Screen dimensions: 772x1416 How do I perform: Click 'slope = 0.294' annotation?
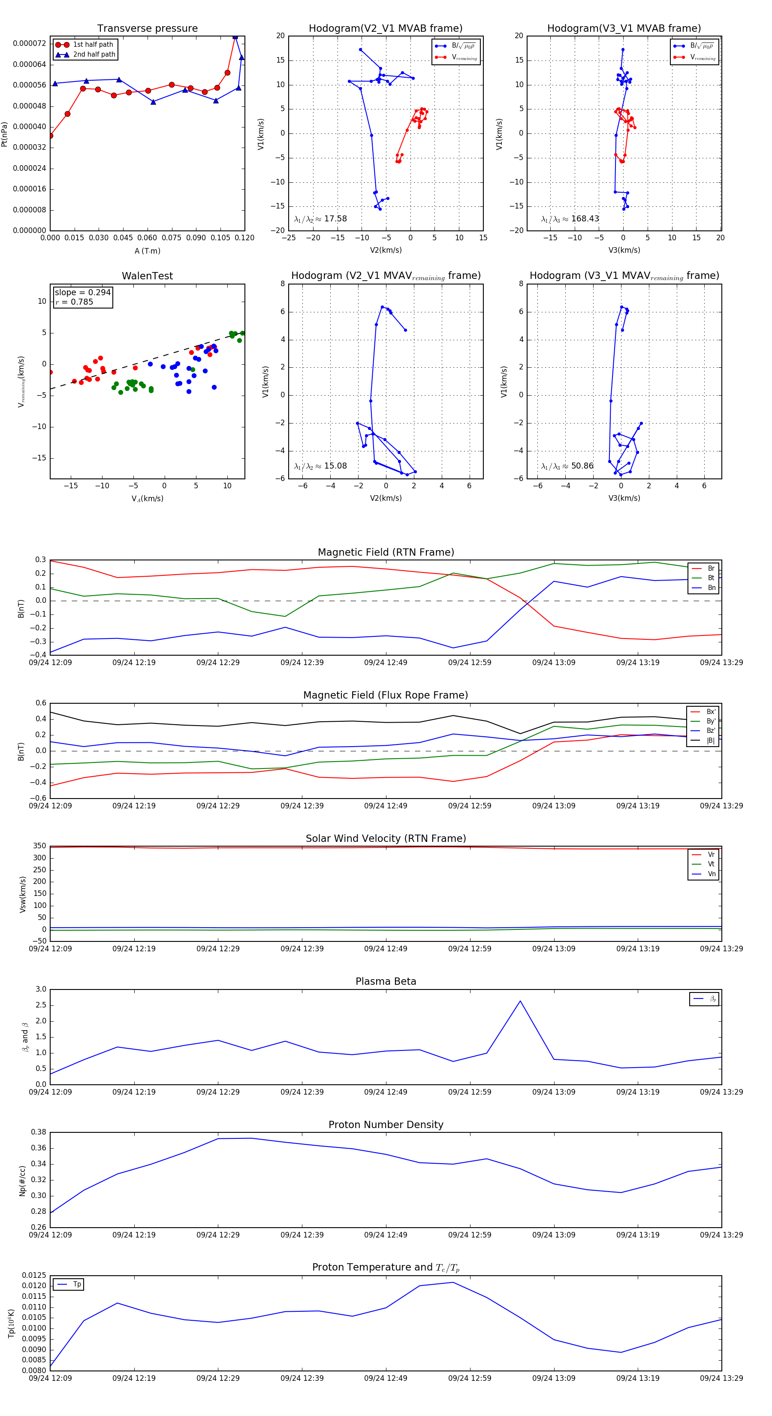point(82,293)
